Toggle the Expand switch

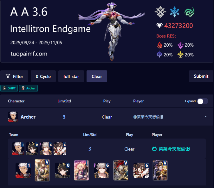click(203, 101)
